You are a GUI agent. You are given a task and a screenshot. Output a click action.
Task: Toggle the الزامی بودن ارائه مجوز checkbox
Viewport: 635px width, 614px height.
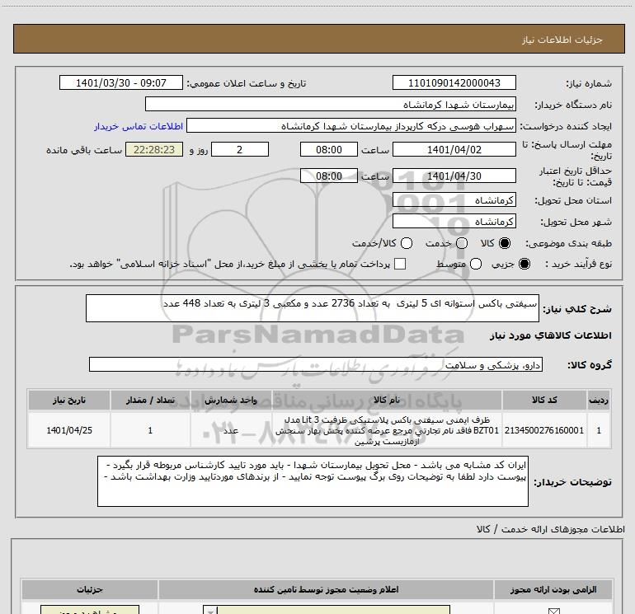553,611
